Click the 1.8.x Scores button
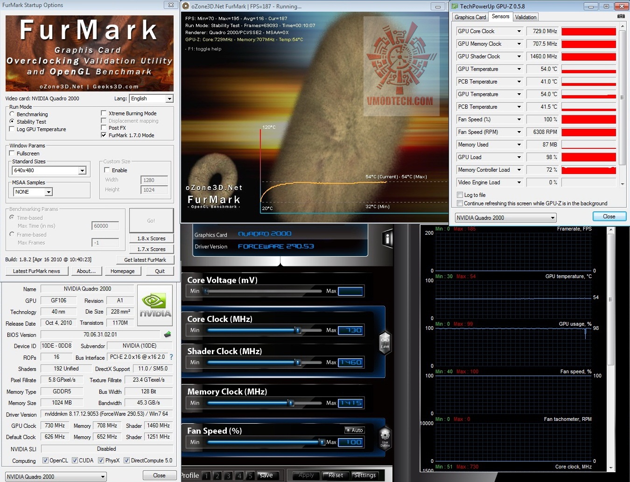630x482 pixels. [151, 238]
